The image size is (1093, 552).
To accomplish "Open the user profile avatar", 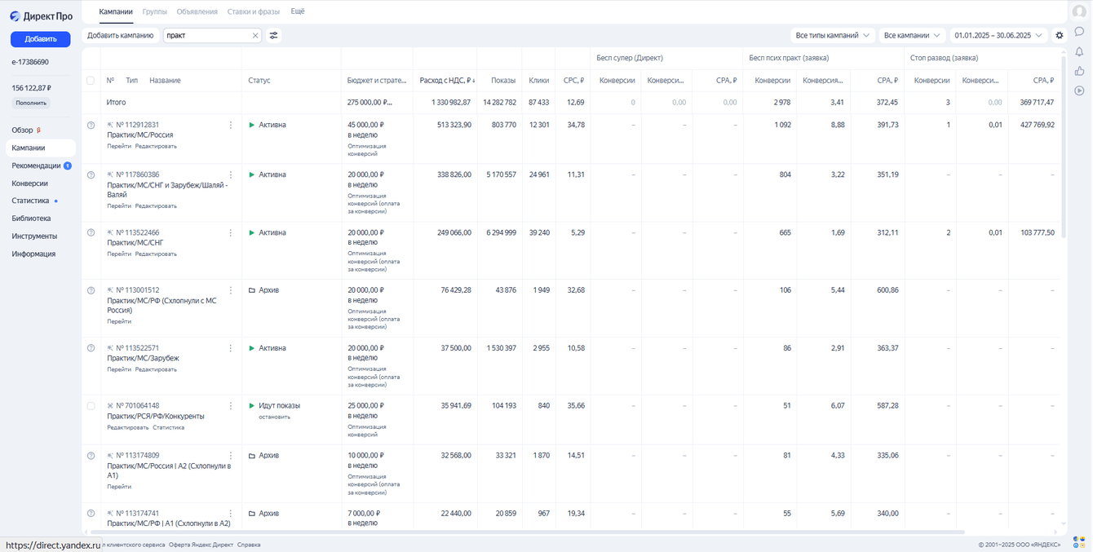I will coord(1079,11).
